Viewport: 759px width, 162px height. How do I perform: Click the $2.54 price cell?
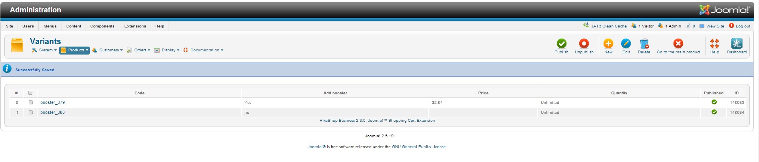point(437,103)
